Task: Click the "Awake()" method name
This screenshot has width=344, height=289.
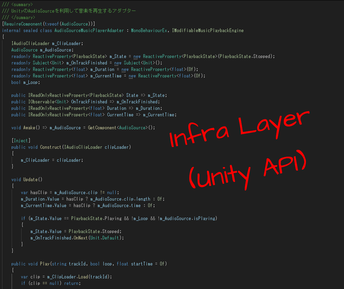Action: click(31, 128)
